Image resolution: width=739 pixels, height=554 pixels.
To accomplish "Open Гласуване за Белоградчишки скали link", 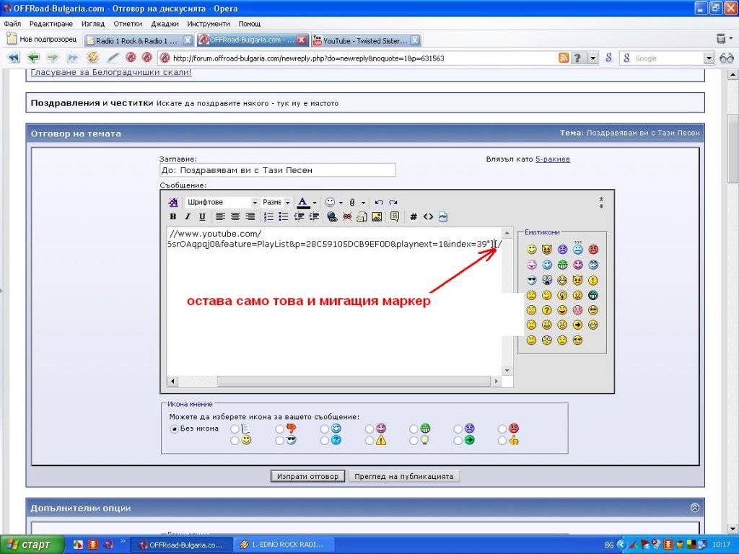I will click(111, 72).
